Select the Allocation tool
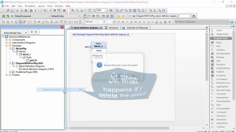Image resolution: width=236 pixels, height=132 pixels. click(221, 116)
